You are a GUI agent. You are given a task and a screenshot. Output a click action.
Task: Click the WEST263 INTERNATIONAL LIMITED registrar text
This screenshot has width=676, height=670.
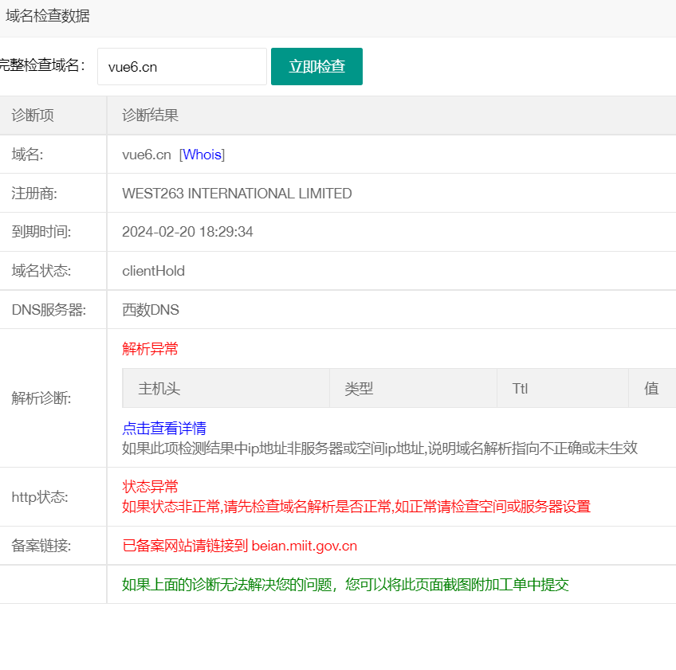click(237, 194)
